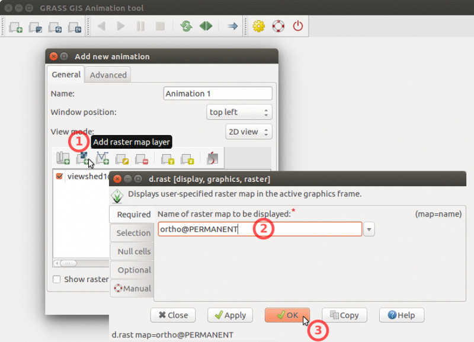Uncheck the viewshed layer checkbox

tap(59, 177)
